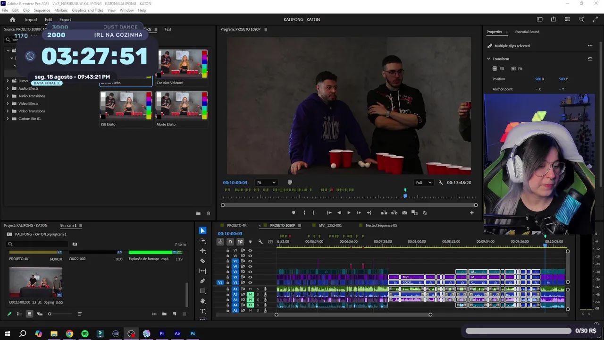Open the Markers menu

tap(61, 10)
